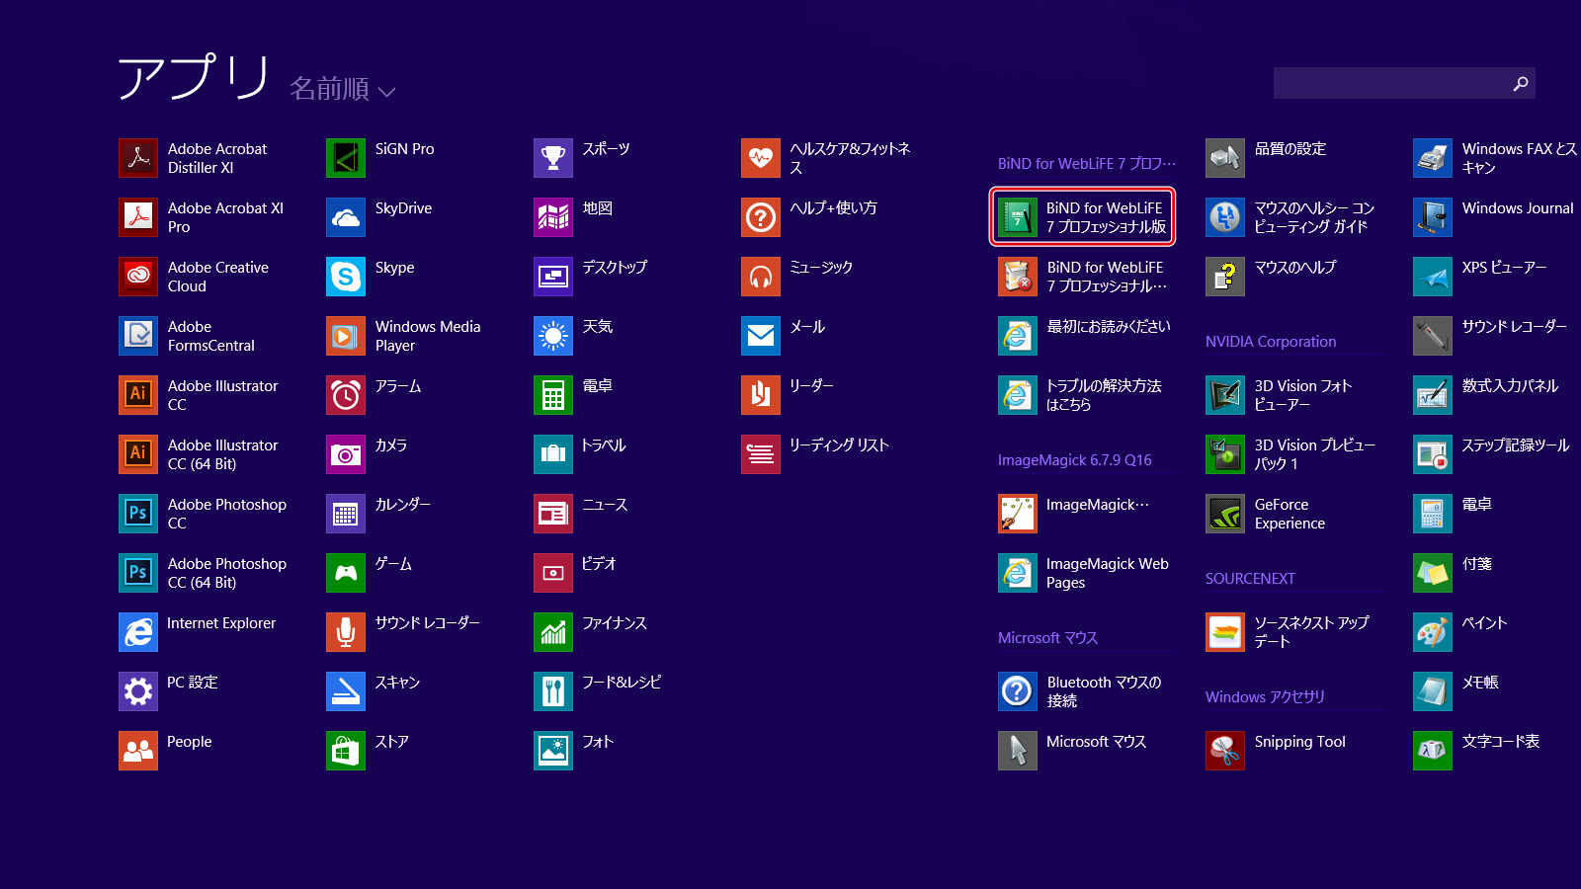Open トラベル suitcase icon
This screenshot has width=1581, height=889.
click(553, 454)
